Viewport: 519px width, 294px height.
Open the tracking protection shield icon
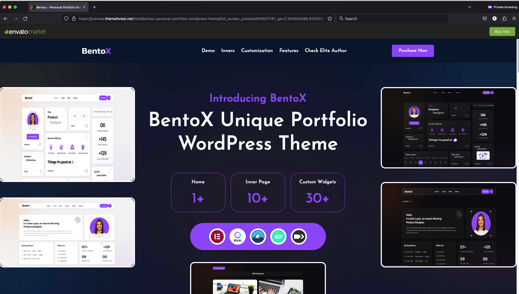[x=66, y=19]
